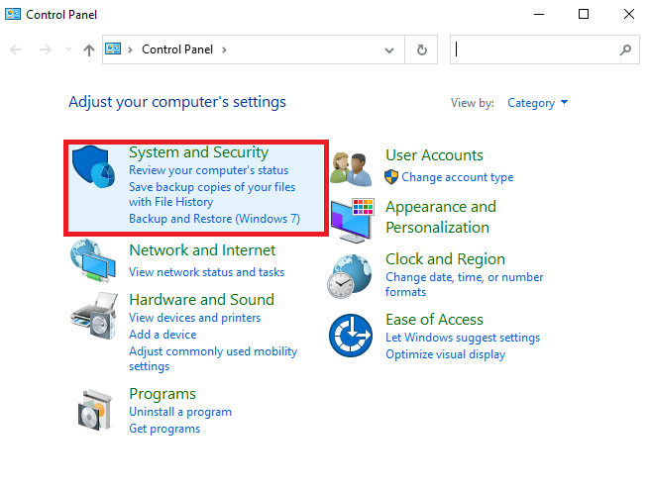Click the User Accounts people icon

[352, 168]
